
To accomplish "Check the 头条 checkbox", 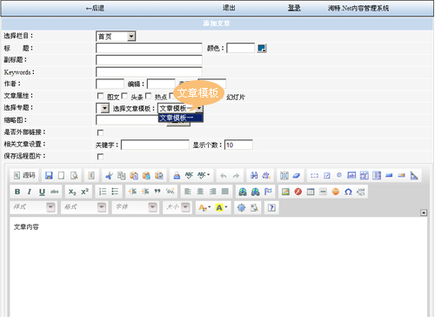I will tap(124, 96).
